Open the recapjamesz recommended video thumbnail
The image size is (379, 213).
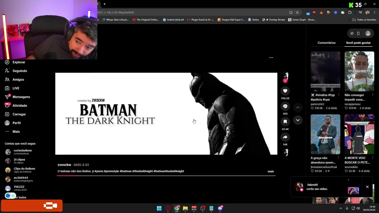pyautogui.click(x=359, y=71)
